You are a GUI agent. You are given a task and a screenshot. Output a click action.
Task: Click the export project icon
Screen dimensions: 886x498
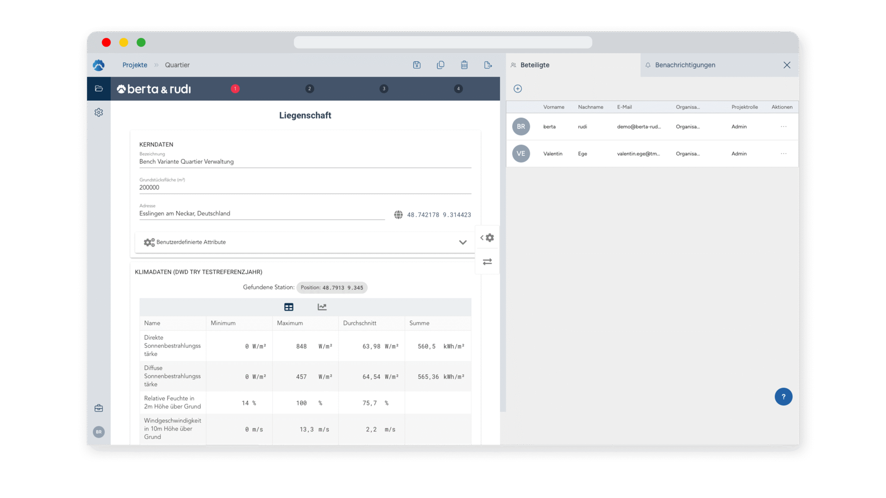coord(488,65)
